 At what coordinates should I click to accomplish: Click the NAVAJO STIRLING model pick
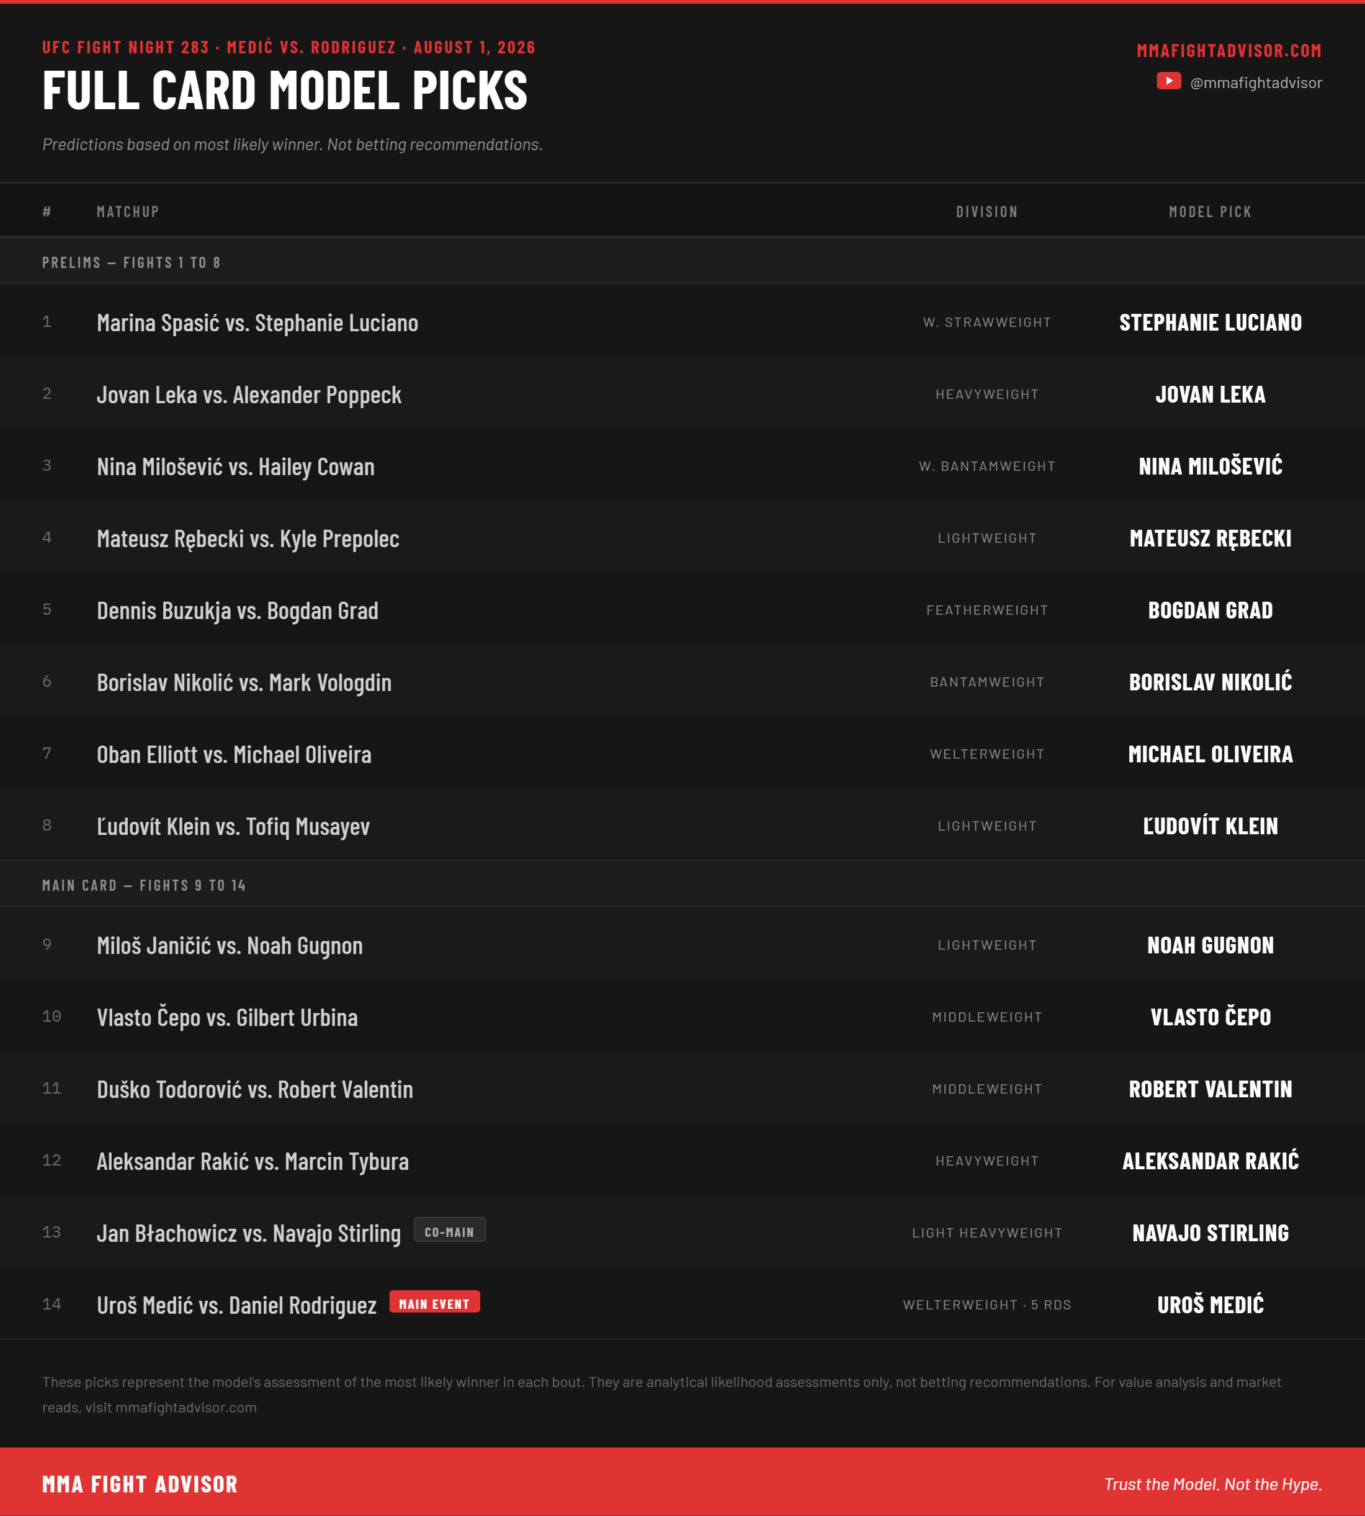(1210, 1233)
